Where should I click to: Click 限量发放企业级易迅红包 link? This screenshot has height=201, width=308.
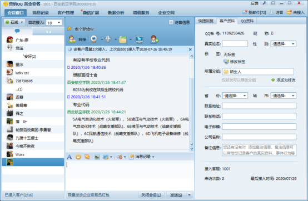[x=88, y=195]
